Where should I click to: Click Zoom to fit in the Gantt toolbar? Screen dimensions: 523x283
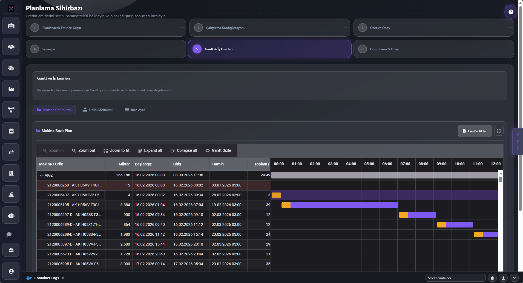[x=116, y=150]
